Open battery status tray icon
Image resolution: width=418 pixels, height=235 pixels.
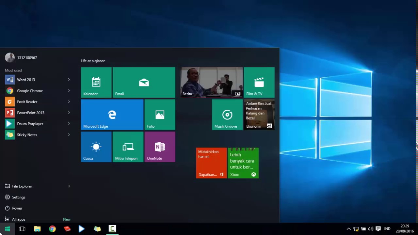[x=363, y=229]
